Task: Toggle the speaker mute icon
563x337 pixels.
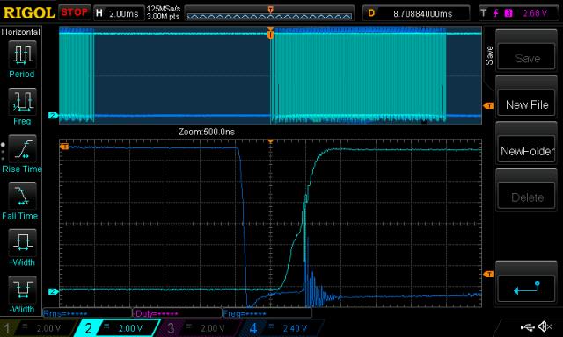Action: tap(545, 326)
